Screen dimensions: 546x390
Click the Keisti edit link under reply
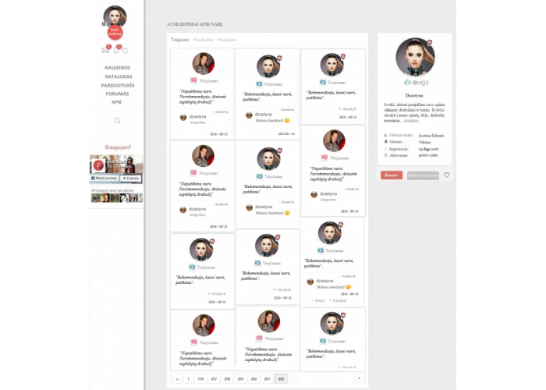(x=318, y=300)
